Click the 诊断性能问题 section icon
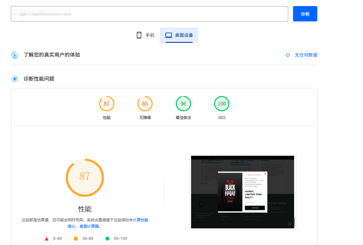The width and height of the screenshot is (363, 245). 14,79
